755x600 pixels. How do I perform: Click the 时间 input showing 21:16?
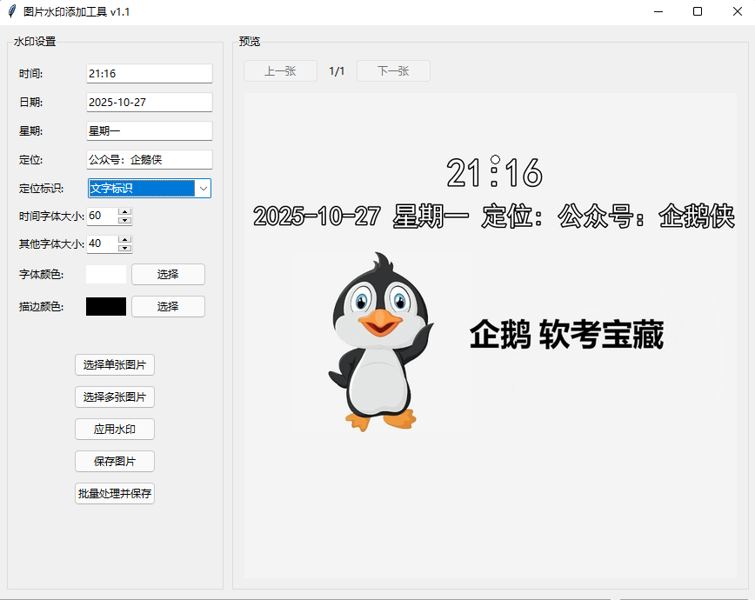[x=148, y=73]
